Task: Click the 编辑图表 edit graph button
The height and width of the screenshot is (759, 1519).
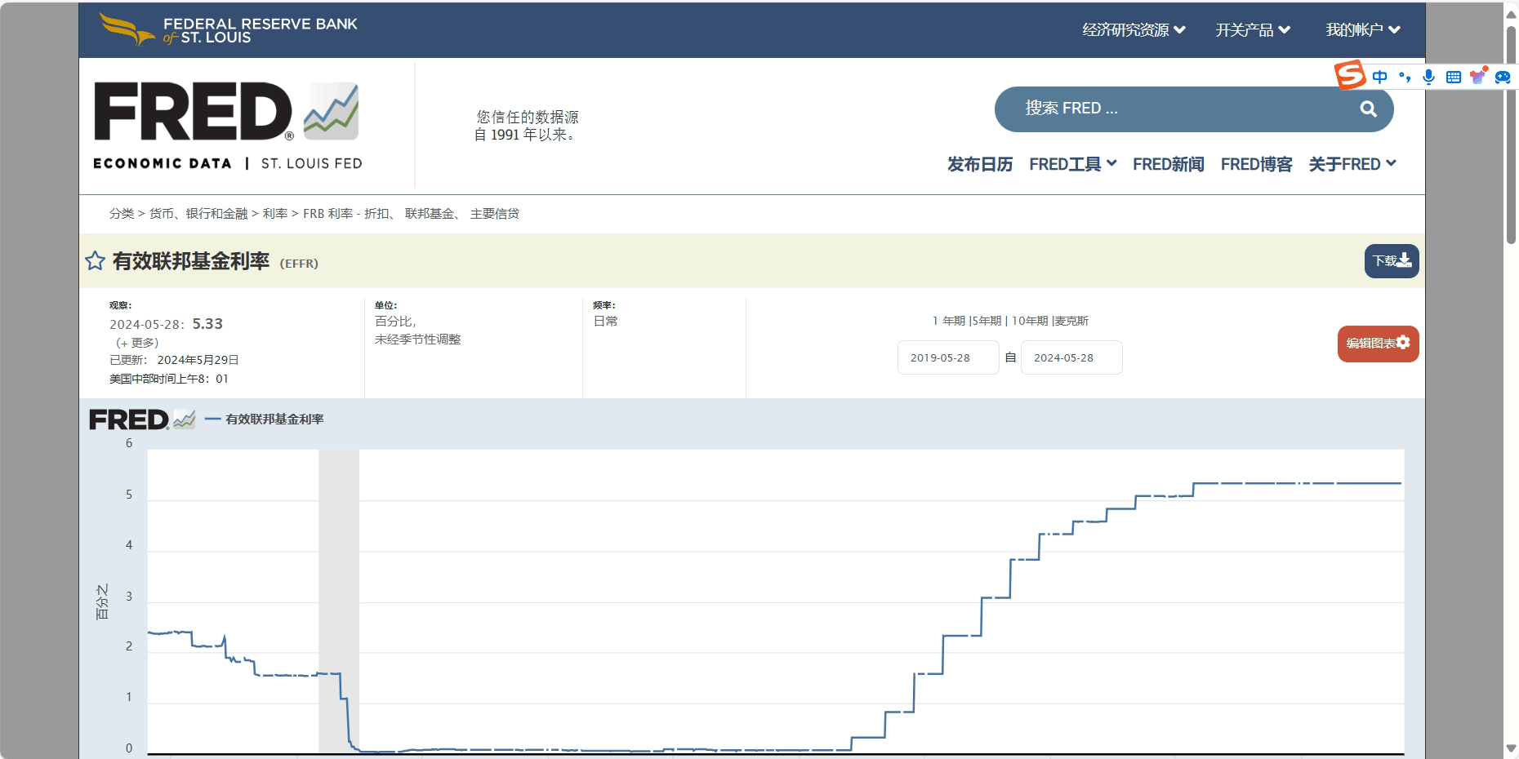Action: tap(1379, 344)
